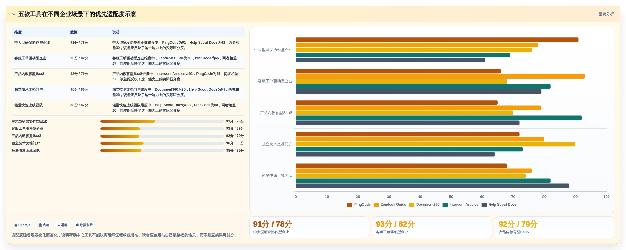
Task: Click the 88分 / 82分 value in the table
Action: click(x=79, y=105)
